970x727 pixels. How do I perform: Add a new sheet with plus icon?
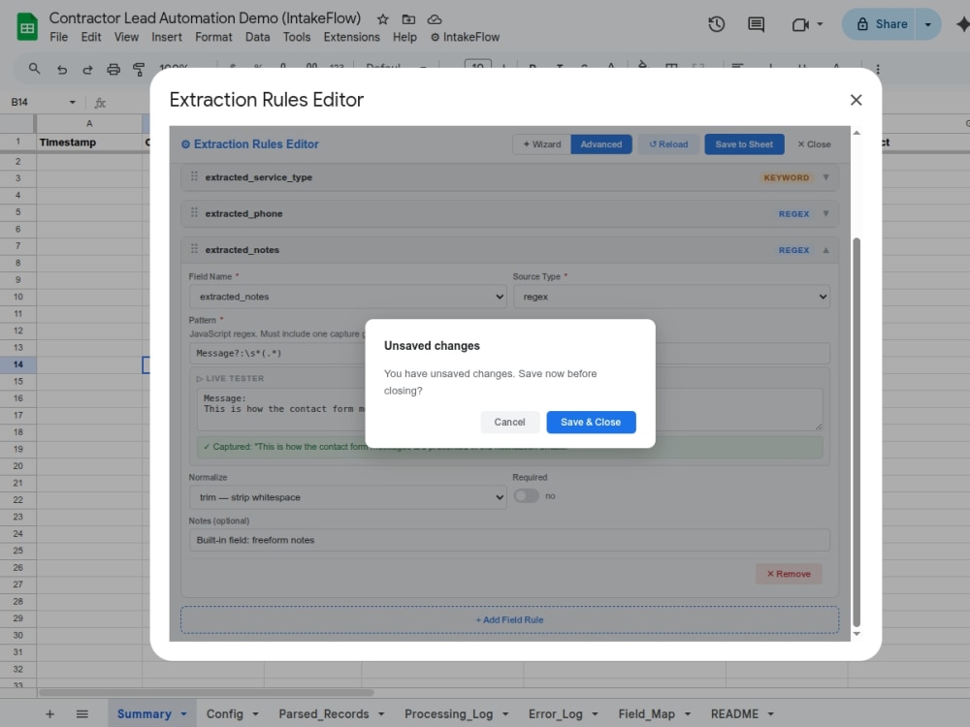tap(49, 714)
